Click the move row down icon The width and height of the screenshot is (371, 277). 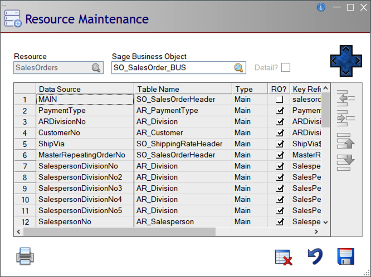pos(346,162)
